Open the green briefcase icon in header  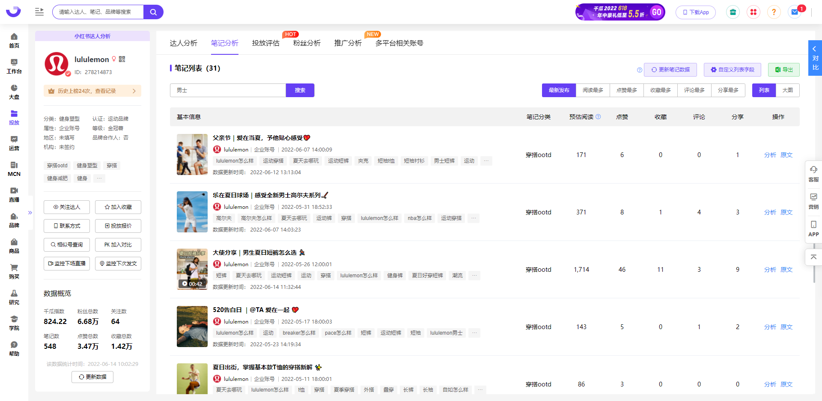click(x=733, y=12)
